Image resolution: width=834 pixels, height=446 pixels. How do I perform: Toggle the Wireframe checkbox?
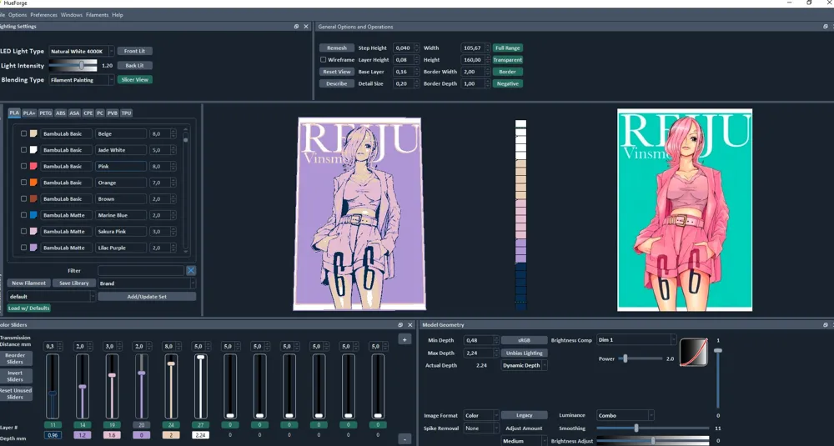323,60
